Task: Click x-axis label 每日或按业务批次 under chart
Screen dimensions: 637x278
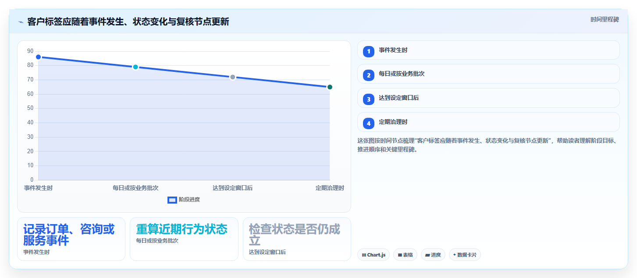Action: click(x=135, y=188)
